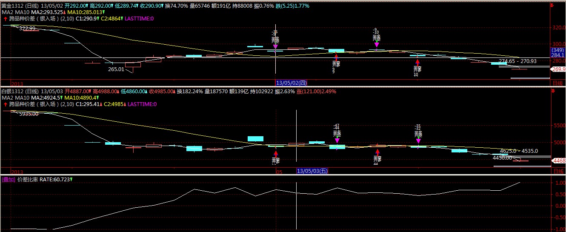This screenshot has height=232, width=566.
Task: Click the gray 274.65 - 270.93 range bar
Action: (524, 66)
